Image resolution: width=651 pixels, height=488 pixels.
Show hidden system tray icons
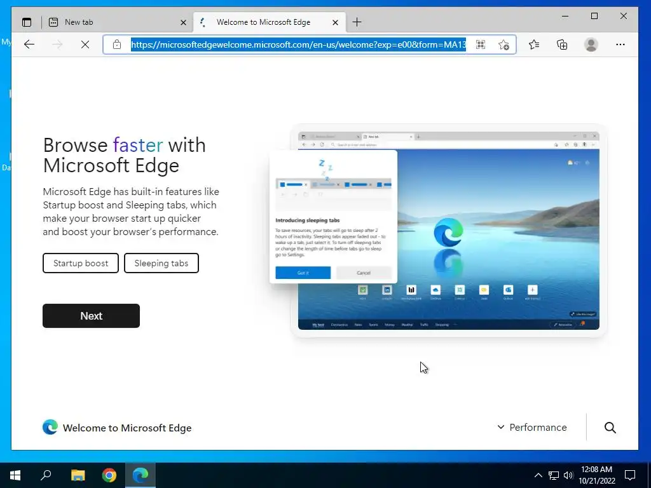(x=538, y=475)
